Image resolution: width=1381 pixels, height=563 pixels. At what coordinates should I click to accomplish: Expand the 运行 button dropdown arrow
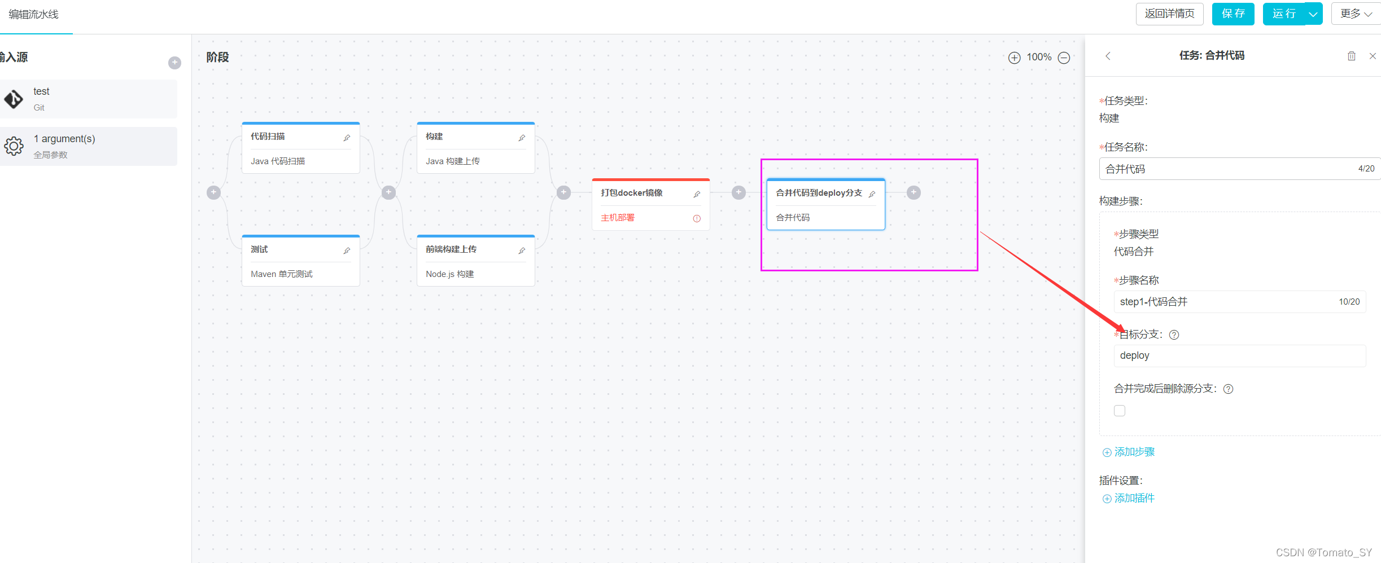[x=1313, y=14]
